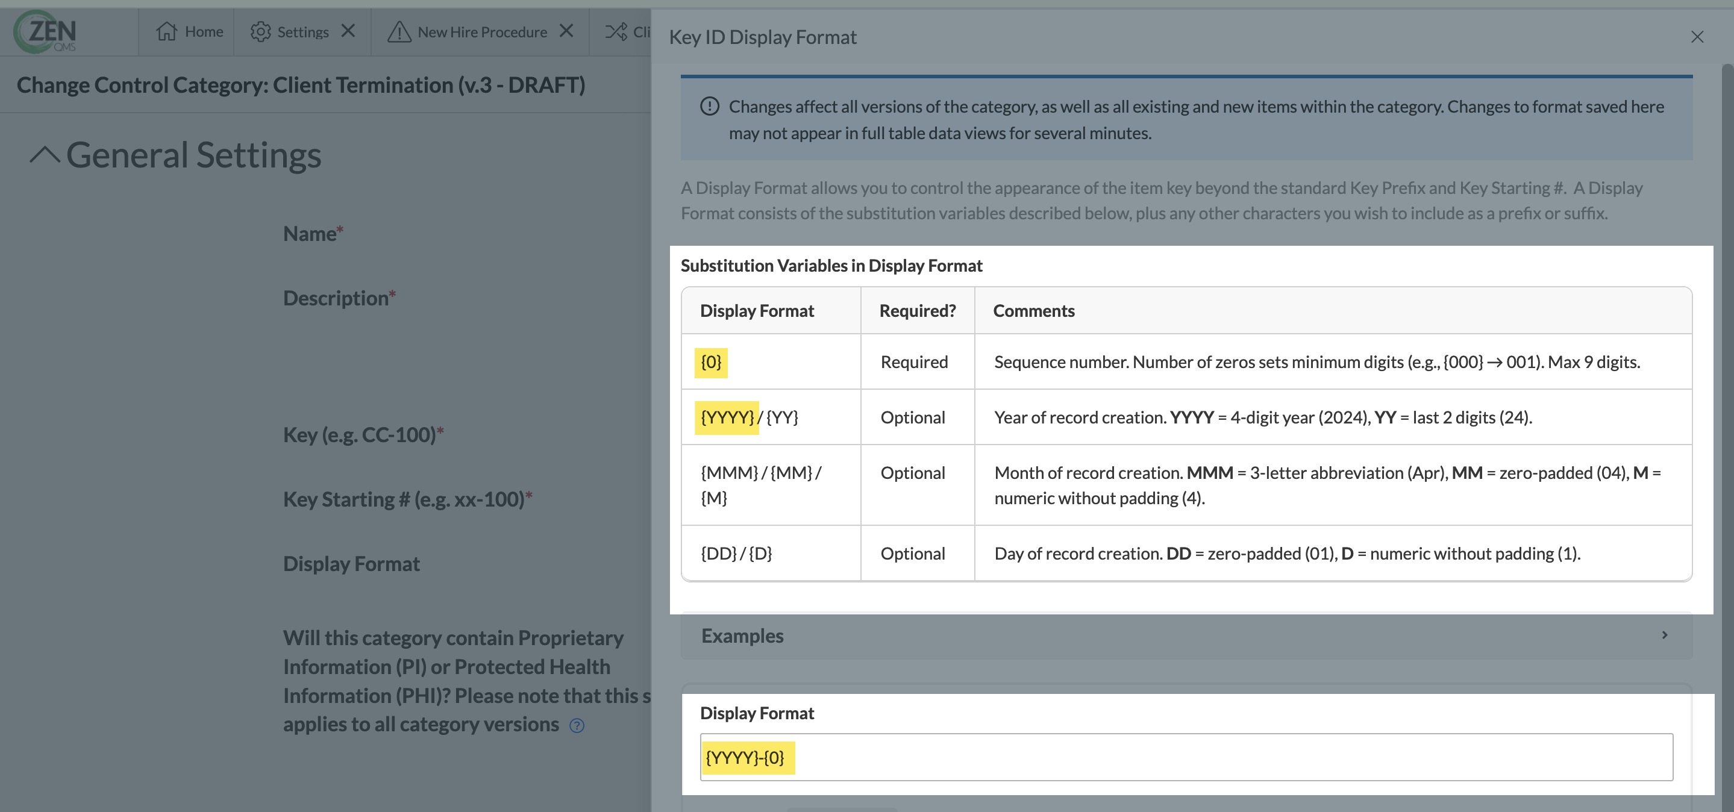Click the Display Format description paragraph
This screenshot has width=1734, height=812.
click(x=1162, y=201)
